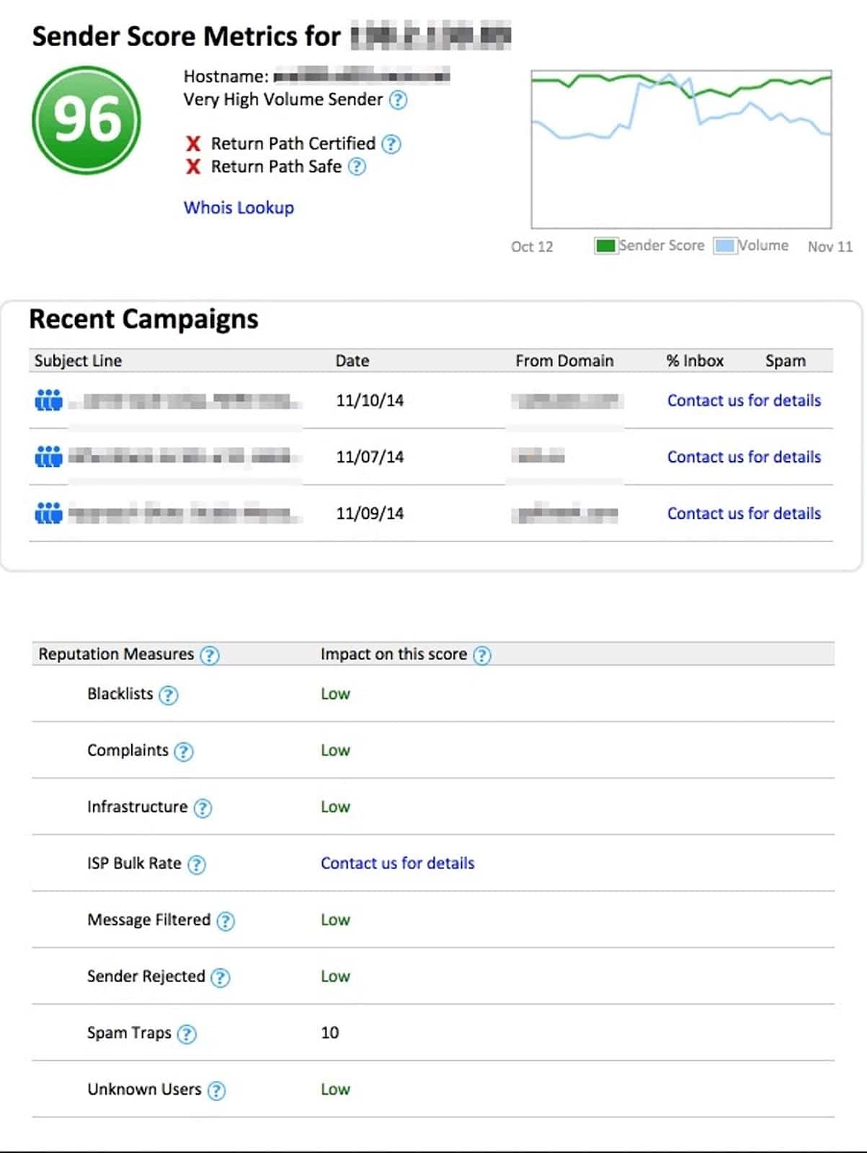
Task: Open Return Path Certified help icon
Action: 391,144
